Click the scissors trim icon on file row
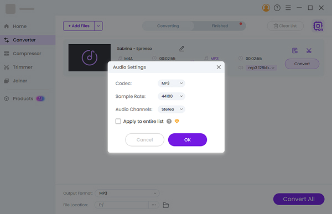This screenshot has width=332, height=214. pyautogui.click(x=309, y=50)
